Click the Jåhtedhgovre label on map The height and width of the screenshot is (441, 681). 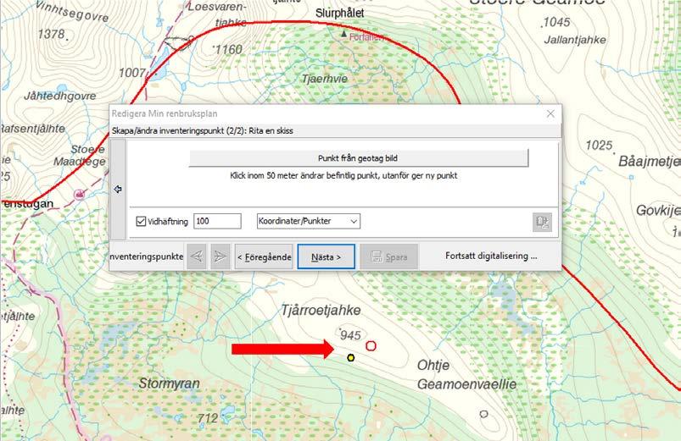point(60,96)
